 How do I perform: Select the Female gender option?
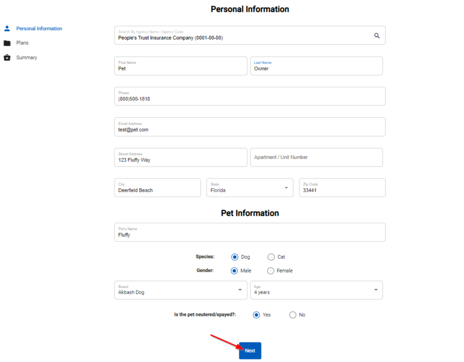point(271,270)
